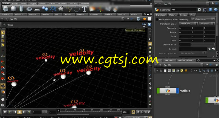The height and width of the screenshot is (118, 219).
Task: Select the Font shelf tool
Action: coord(84,9)
